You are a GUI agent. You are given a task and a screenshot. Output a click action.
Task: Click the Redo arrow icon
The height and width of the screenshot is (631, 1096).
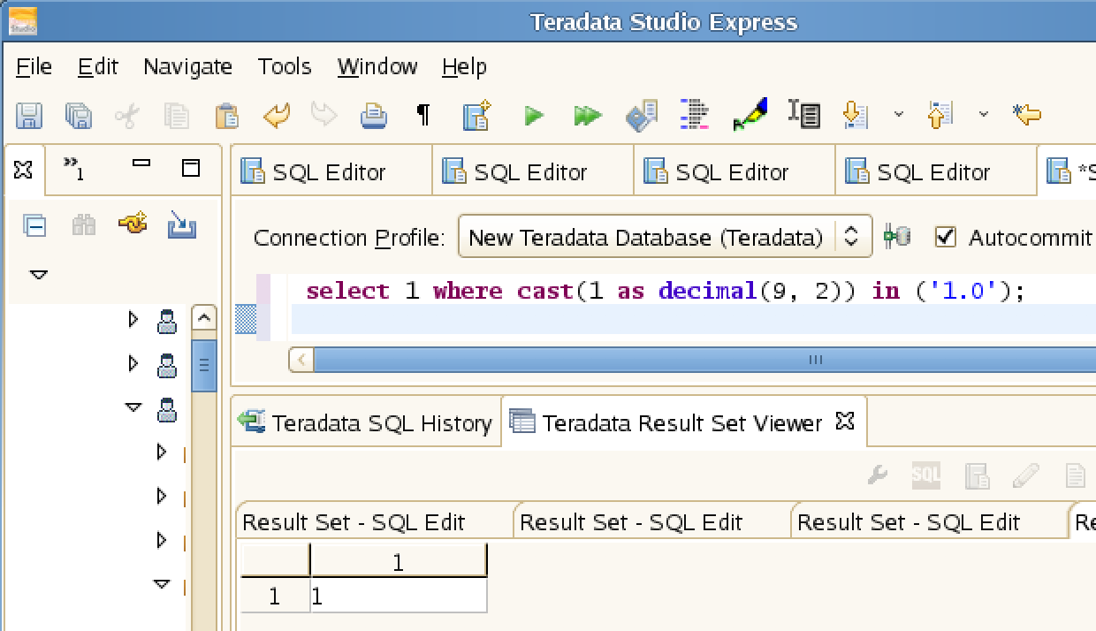(324, 115)
